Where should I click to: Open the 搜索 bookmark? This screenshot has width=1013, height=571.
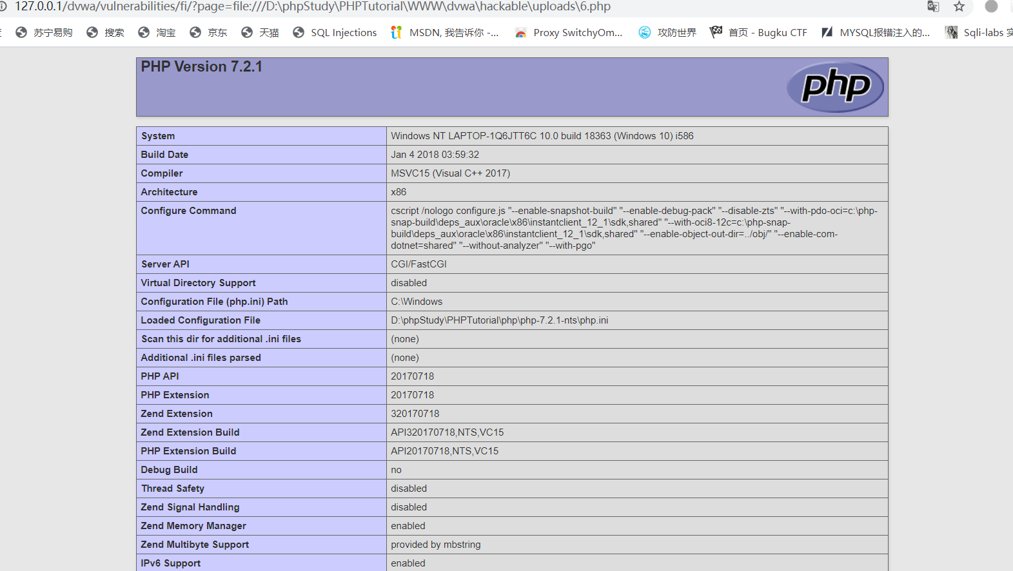coord(105,33)
